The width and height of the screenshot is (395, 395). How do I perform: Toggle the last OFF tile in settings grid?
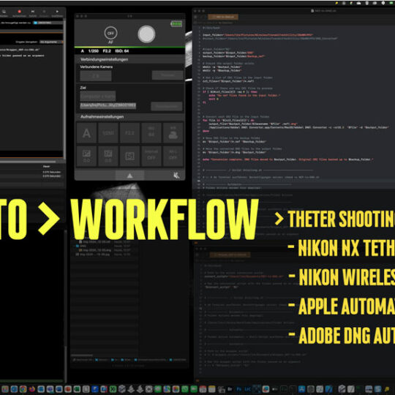pos(173,157)
